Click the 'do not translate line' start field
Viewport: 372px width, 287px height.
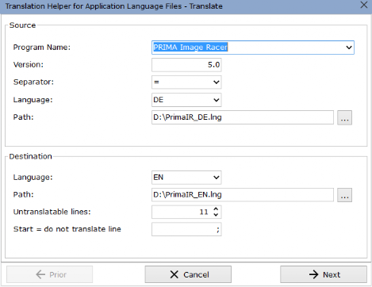[186, 229]
